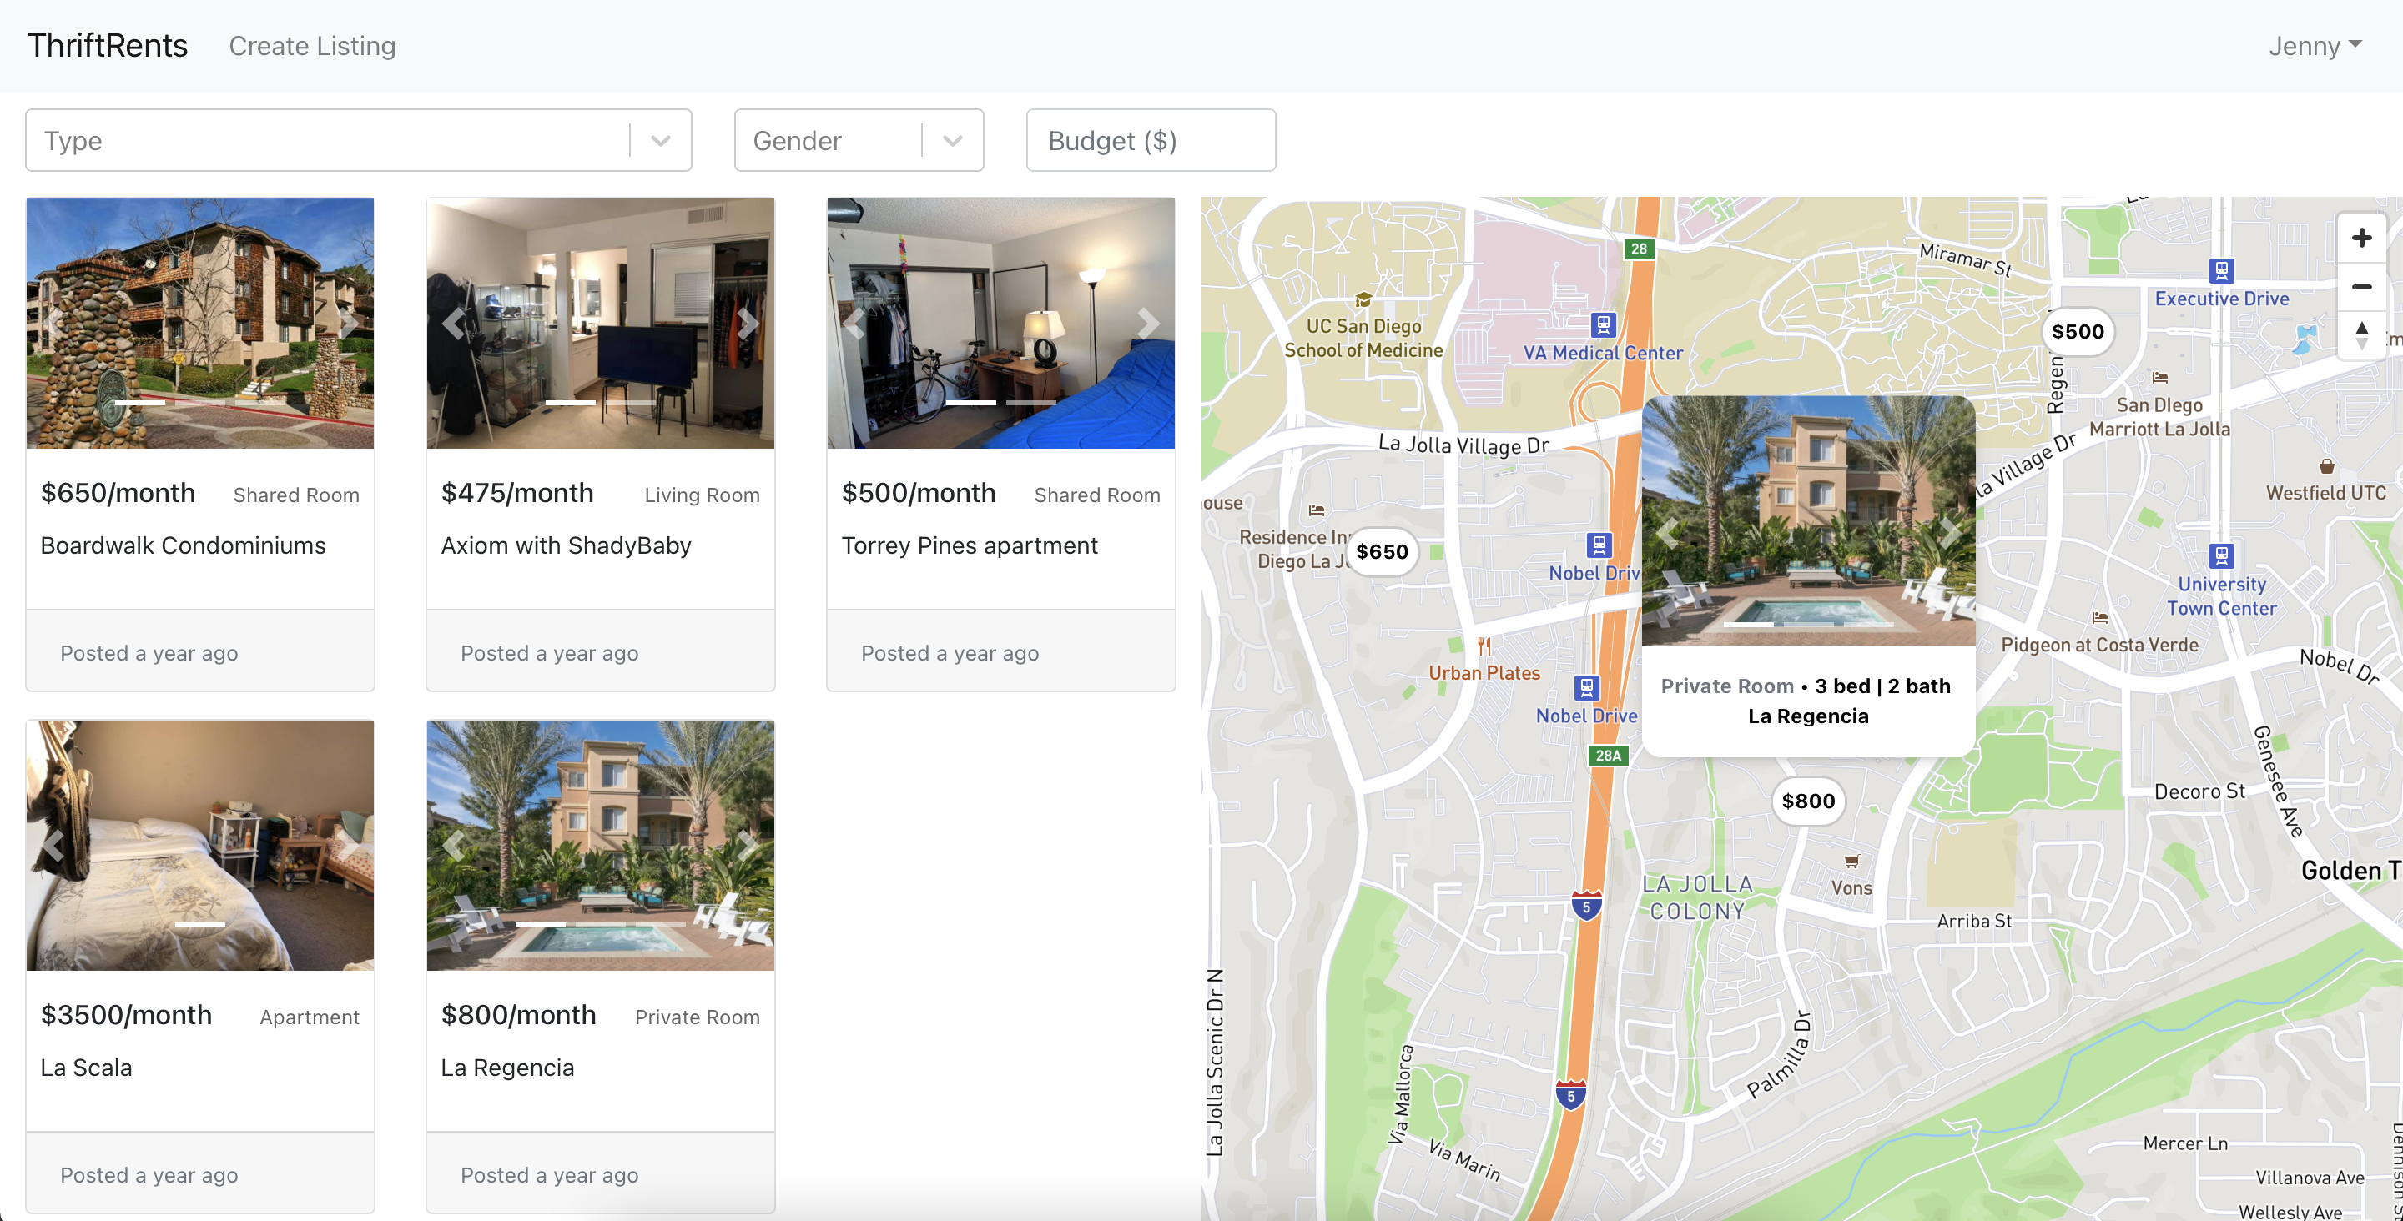
Task: Reset map bearing with compass button
Action: point(2361,335)
